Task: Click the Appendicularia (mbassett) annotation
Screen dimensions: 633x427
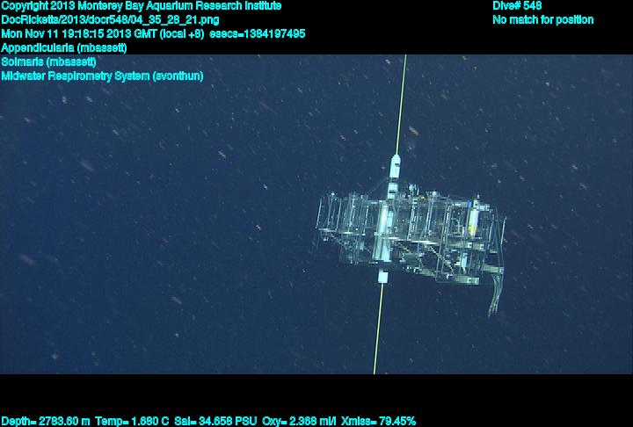Action: (64, 48)
